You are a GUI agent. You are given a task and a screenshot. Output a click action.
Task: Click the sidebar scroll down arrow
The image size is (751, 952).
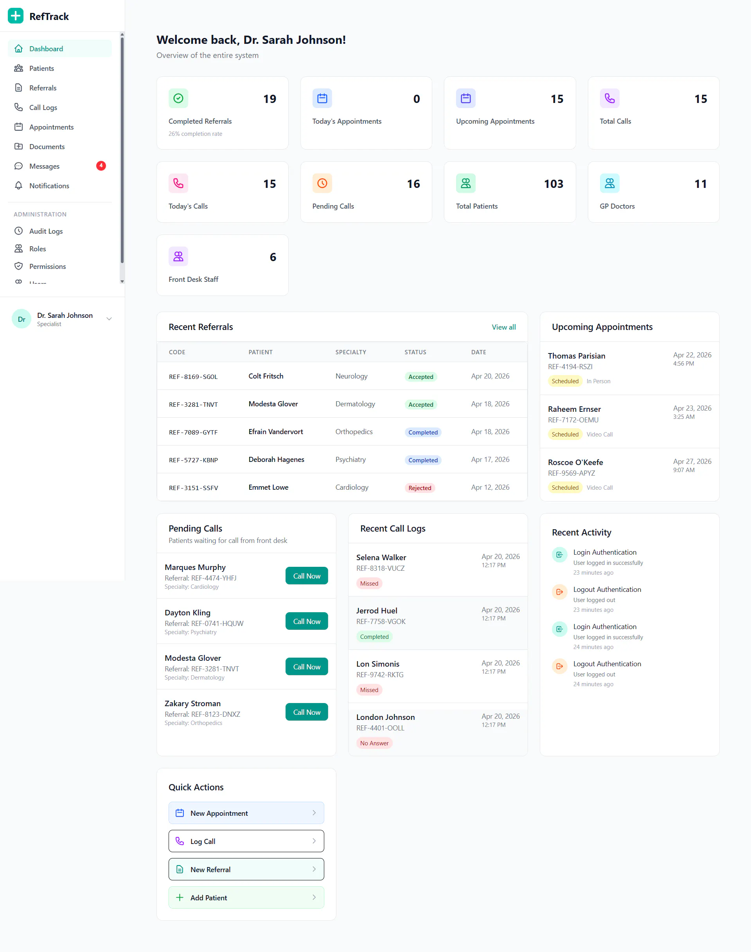pos(122,281)
